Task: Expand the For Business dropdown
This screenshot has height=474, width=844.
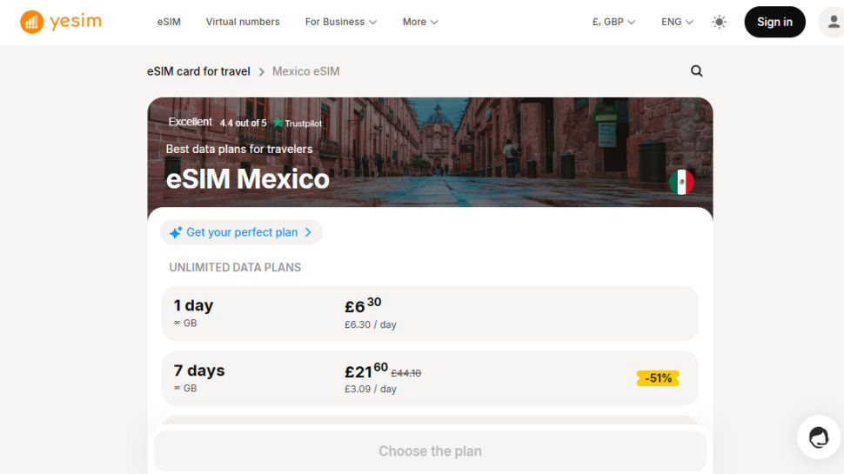Action: pyautogui.click(x=340, y=22)
